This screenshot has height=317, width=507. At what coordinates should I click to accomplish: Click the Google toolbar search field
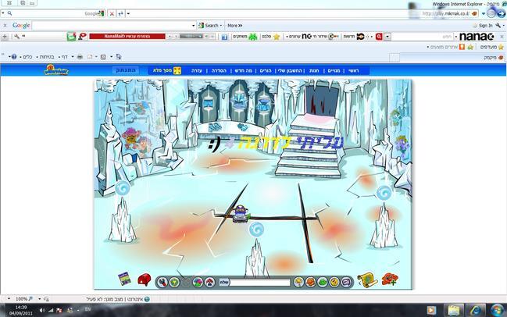point(112,26)
